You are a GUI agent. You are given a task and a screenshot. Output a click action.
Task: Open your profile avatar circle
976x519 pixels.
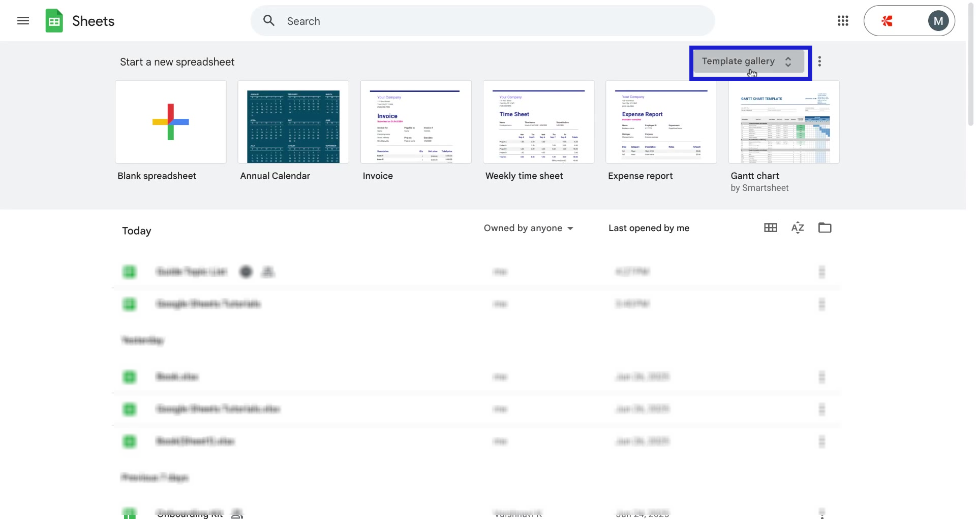tap(938, 21)
